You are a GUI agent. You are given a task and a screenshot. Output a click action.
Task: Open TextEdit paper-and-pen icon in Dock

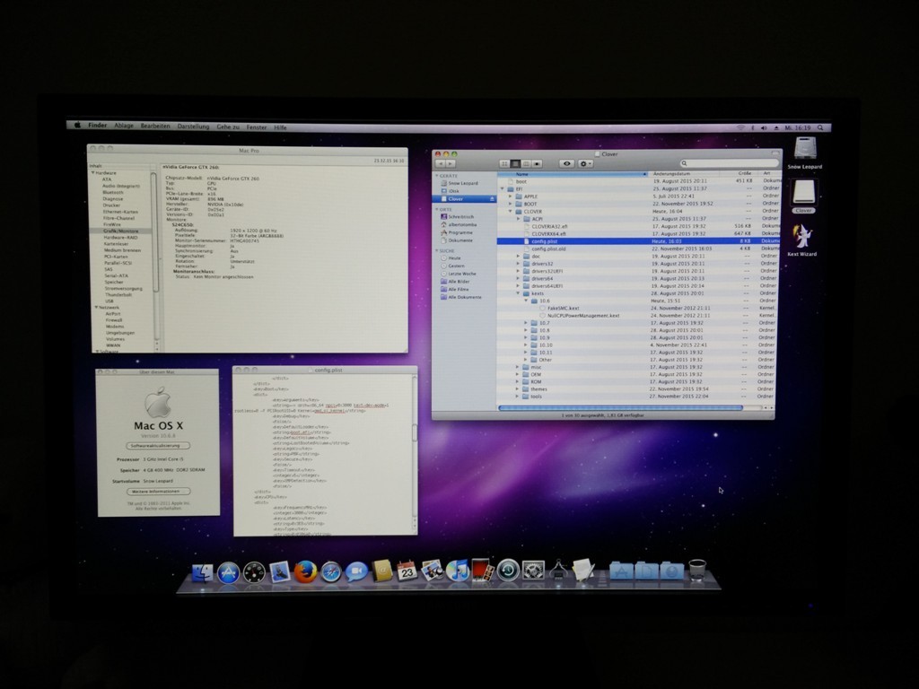pos(583,570)
